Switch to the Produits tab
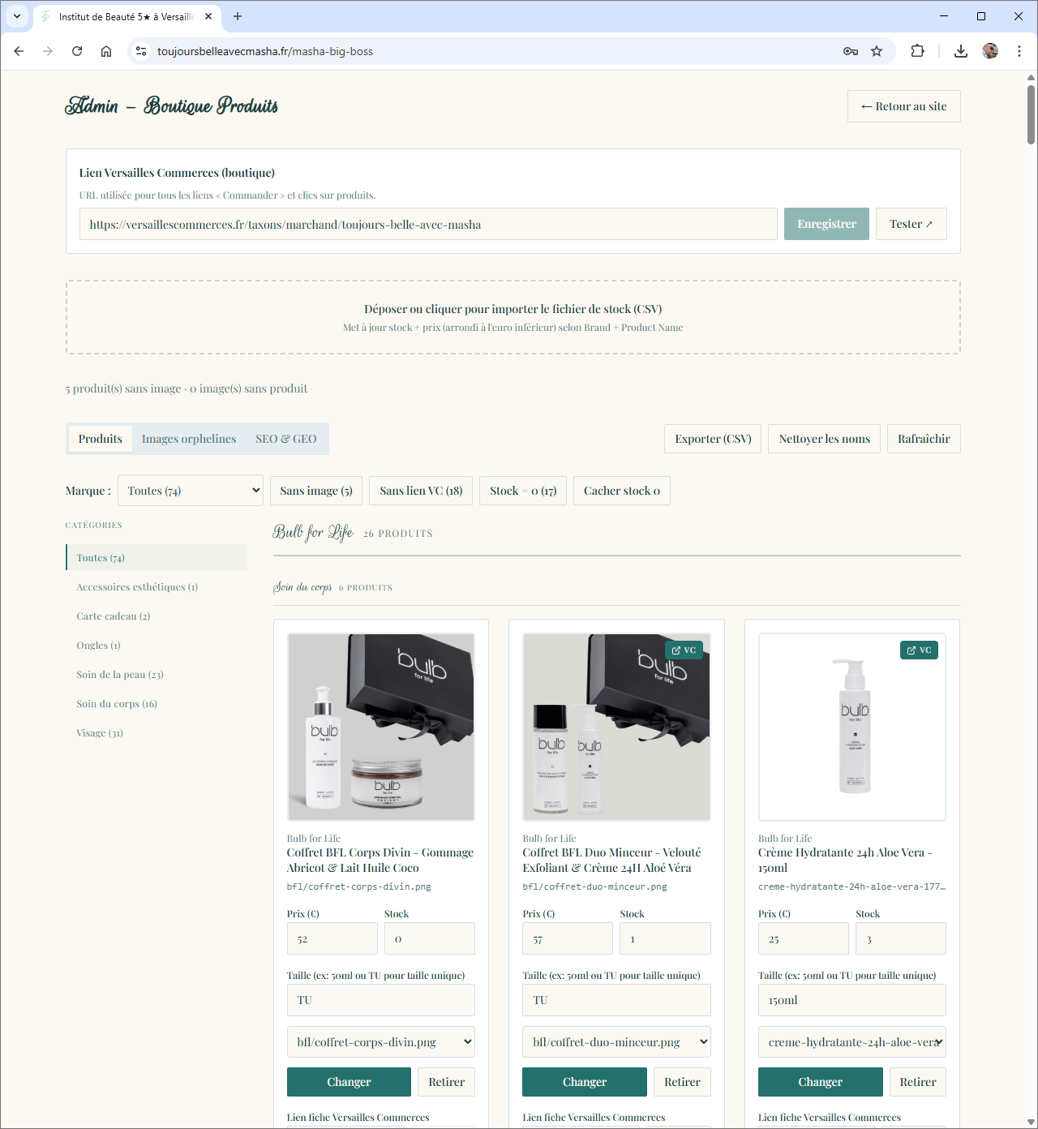The height and width of the screenshot is (1129, 1038). (x=101, y=439)
